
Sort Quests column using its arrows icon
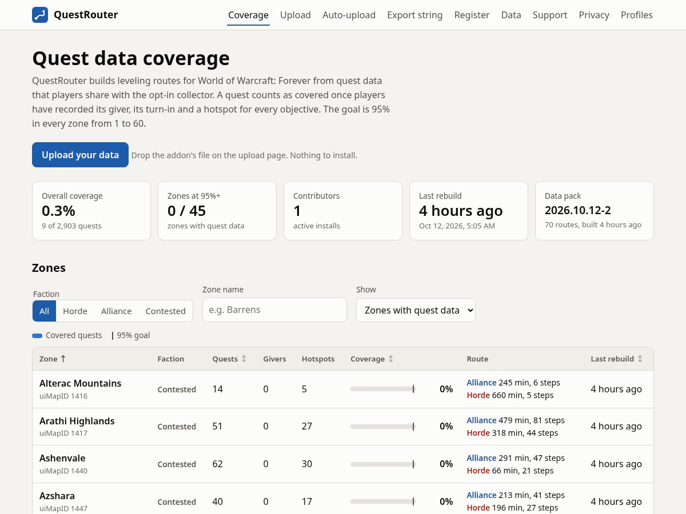(x=244, y=359)
